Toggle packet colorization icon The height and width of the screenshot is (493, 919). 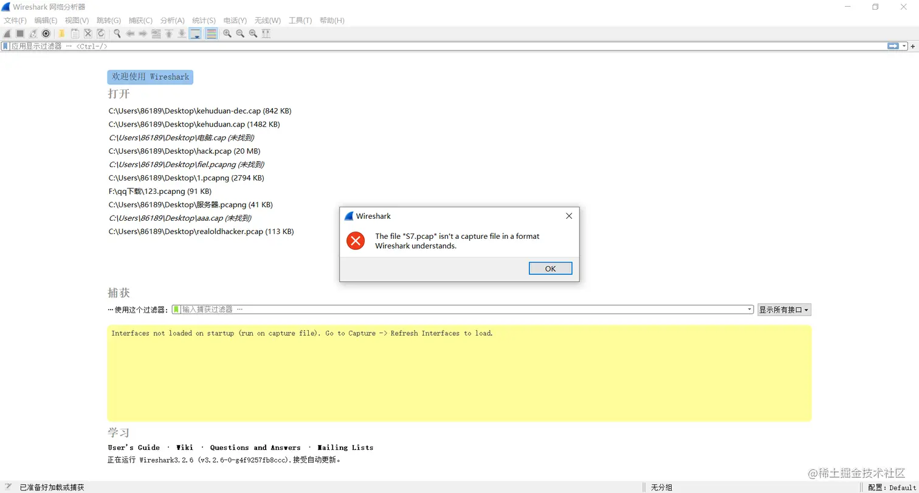pos(212,33)
